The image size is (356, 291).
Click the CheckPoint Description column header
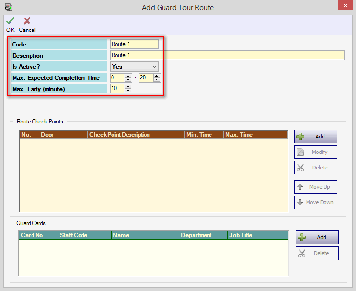click(x=136, y=135)
